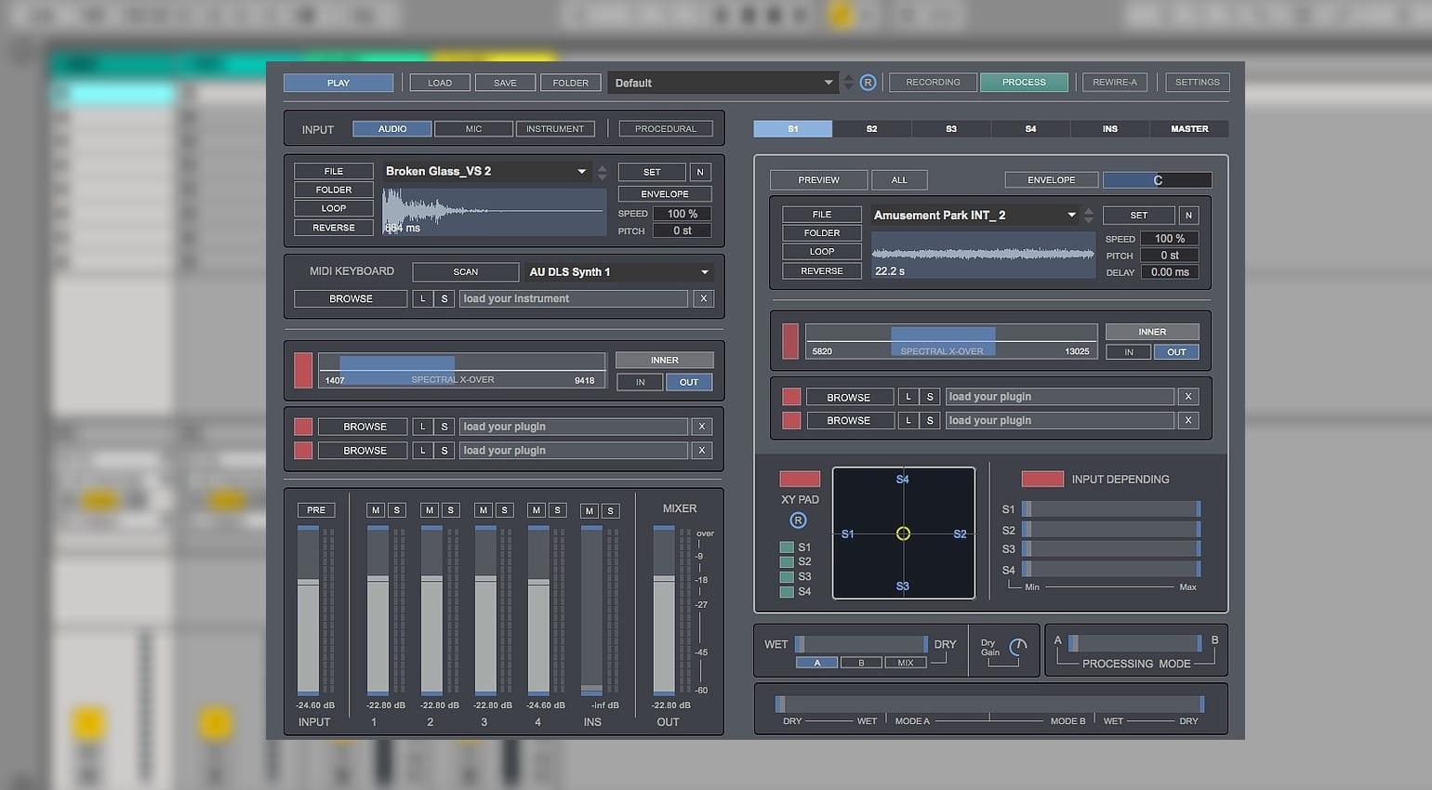Viewport: 1432px width, 790px height.
Task: Switch to the S2 tab
Action: 871,129
